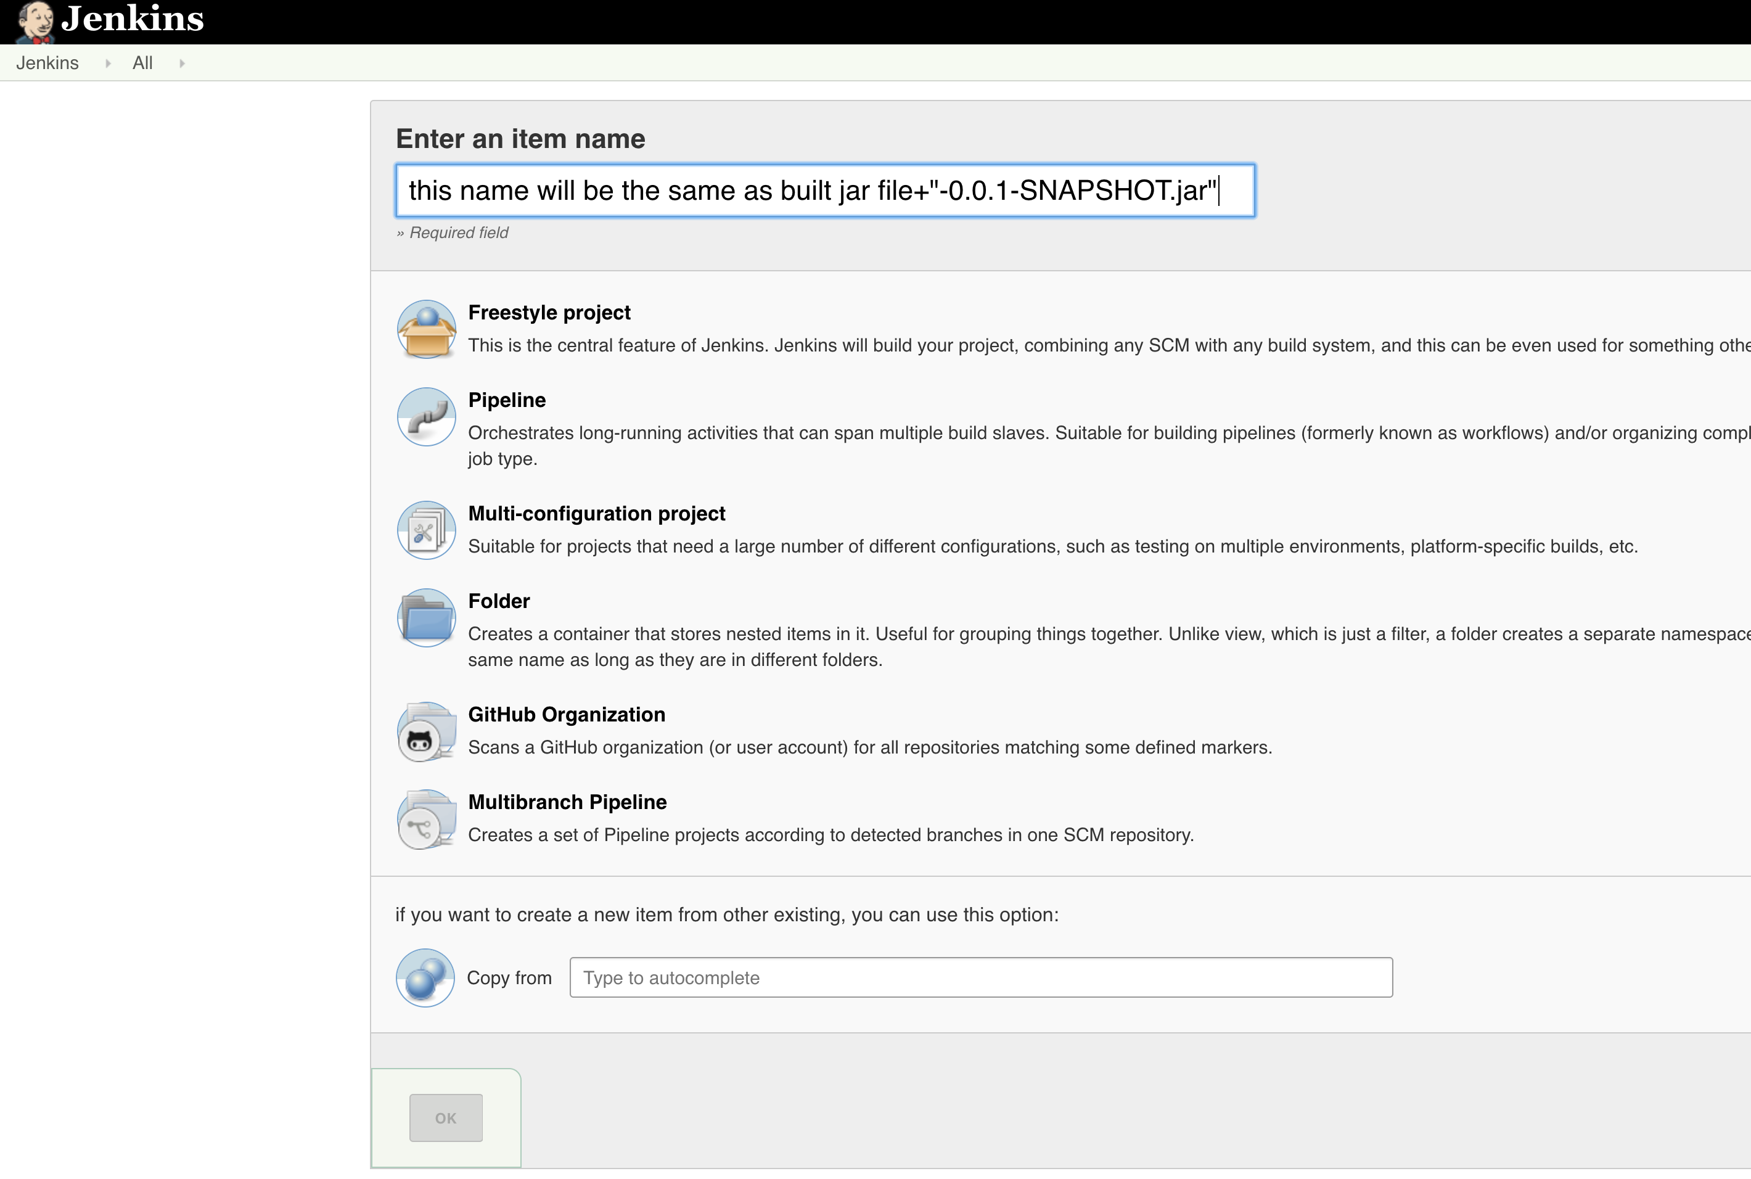Select the Freestyle project box icon
The width and height of the screenshot is (1751, 1179).
pos(426,329)
